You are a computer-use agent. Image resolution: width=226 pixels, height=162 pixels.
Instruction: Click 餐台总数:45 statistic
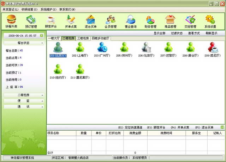tap(14, 51)
